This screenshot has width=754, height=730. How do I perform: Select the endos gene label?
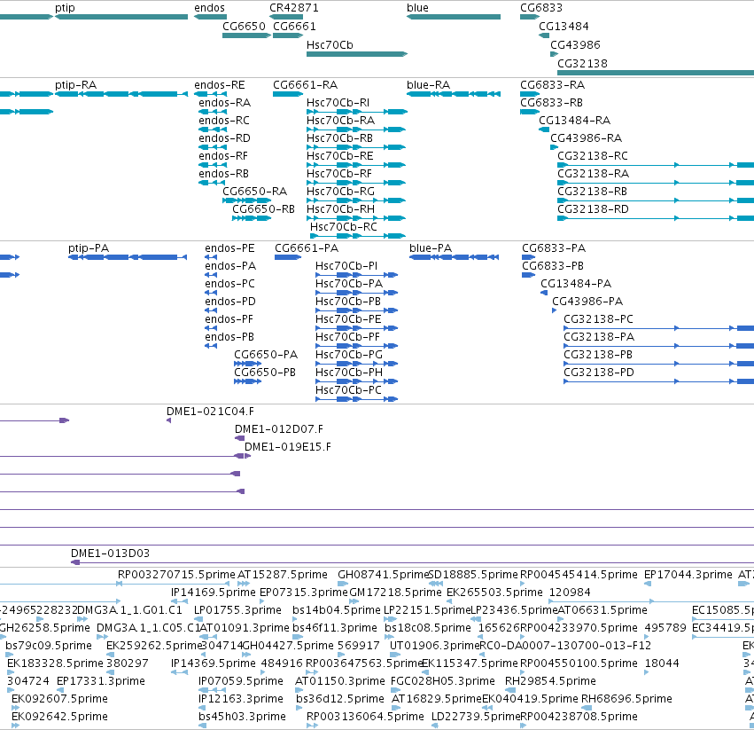209,8
